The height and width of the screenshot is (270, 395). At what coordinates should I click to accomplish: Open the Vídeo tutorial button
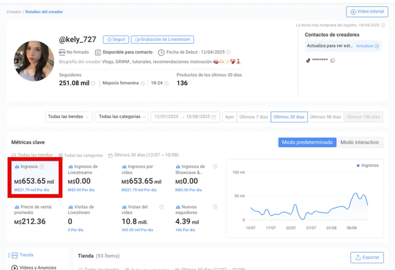(x=367, y=12)
